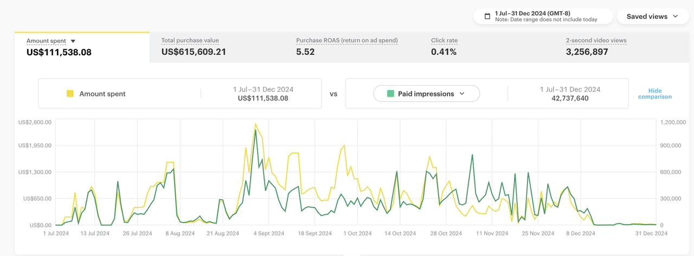The height and width of the screenshot is (256, 694).
Task: Click the calendar icon in date picker
Action: tap(487, 16)
